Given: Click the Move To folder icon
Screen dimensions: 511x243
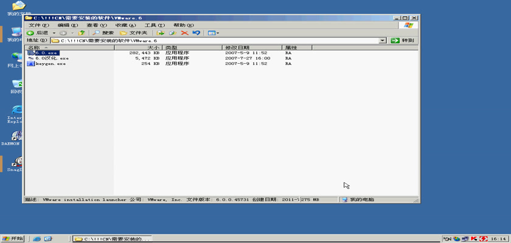Looking at the screenshot, I should click(160, 33).
